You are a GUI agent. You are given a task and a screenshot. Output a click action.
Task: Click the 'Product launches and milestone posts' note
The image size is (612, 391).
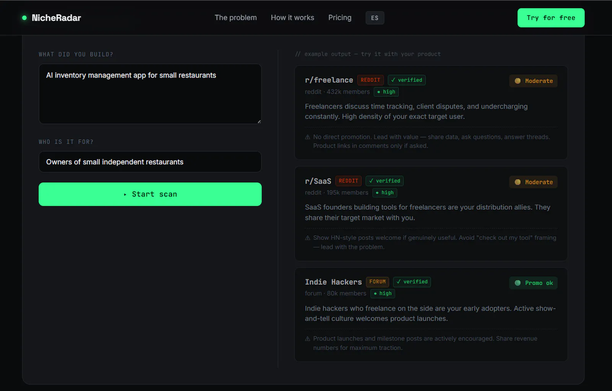pos(425,343)
